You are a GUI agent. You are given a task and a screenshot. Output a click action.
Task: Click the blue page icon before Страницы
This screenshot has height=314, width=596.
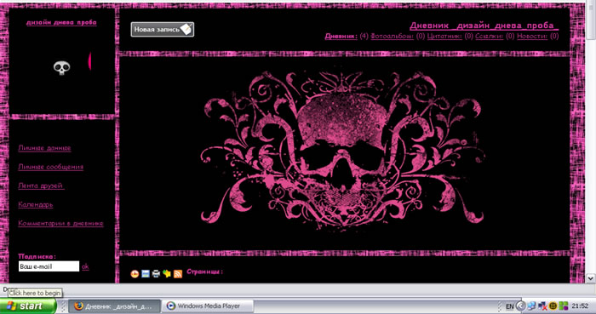click(146, 274)
